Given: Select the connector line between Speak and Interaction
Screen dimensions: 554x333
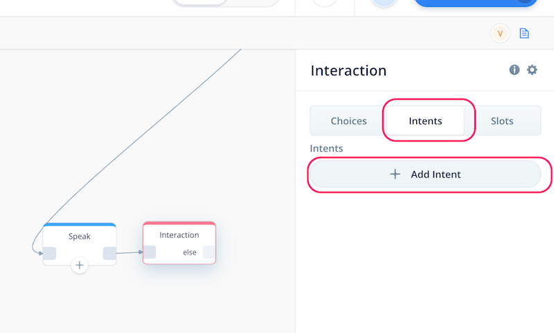Looking at the screenshot, I should click(x=129, y=253).
